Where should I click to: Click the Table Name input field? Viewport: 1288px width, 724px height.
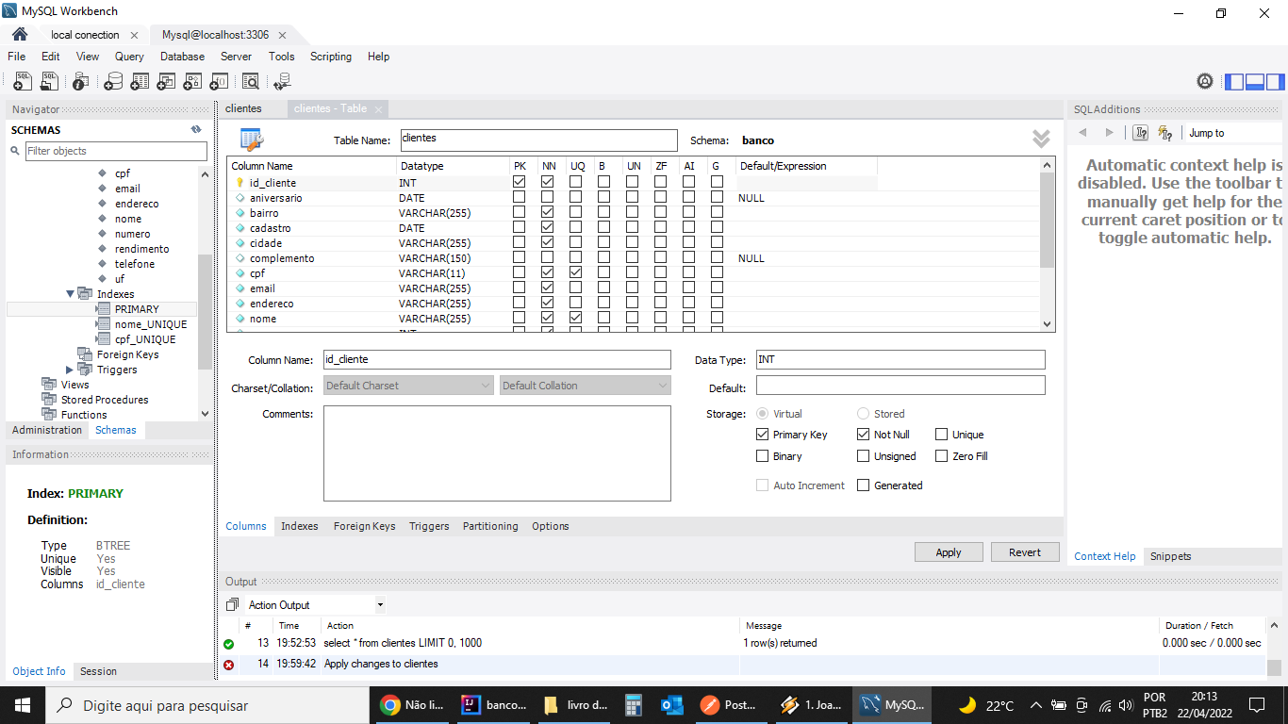tap(538, 140)
